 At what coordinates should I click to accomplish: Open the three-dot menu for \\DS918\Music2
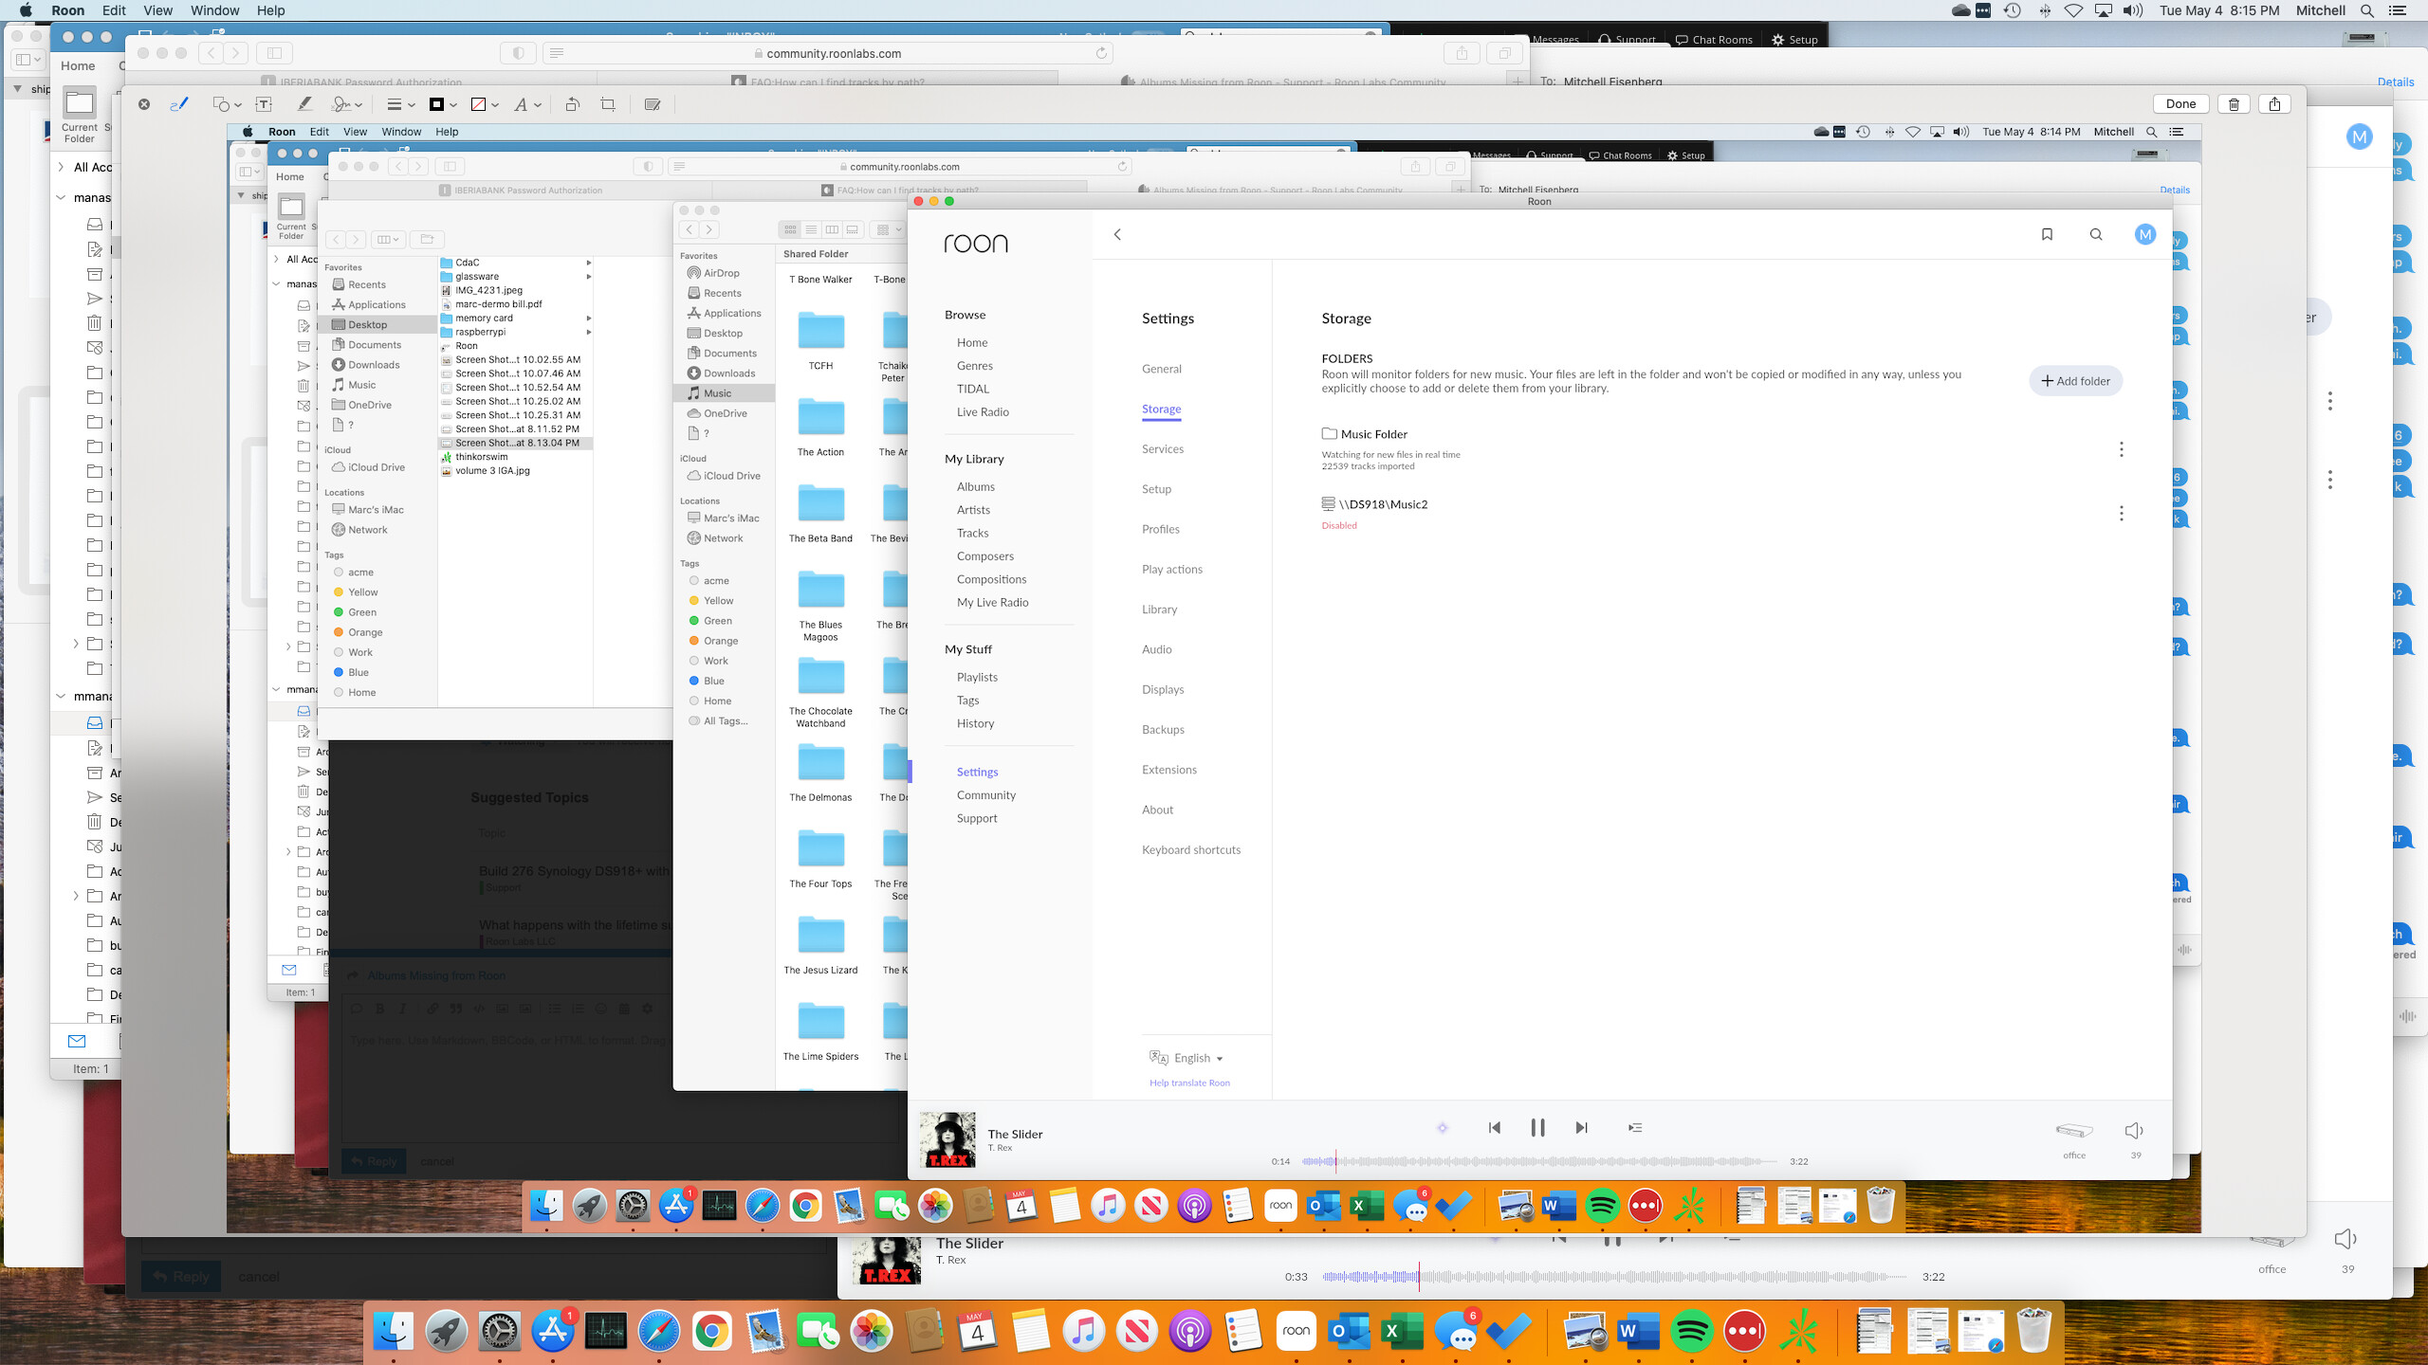tap(2121, 514)
